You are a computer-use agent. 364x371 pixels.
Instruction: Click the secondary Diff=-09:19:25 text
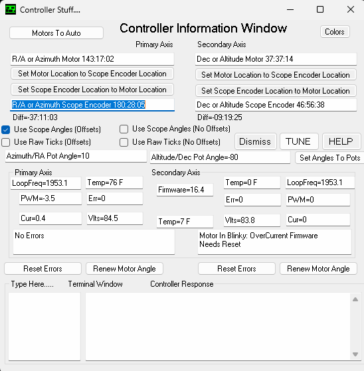[x=220, y=117]
